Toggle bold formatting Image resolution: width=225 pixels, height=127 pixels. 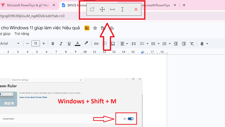click(53, 44)
